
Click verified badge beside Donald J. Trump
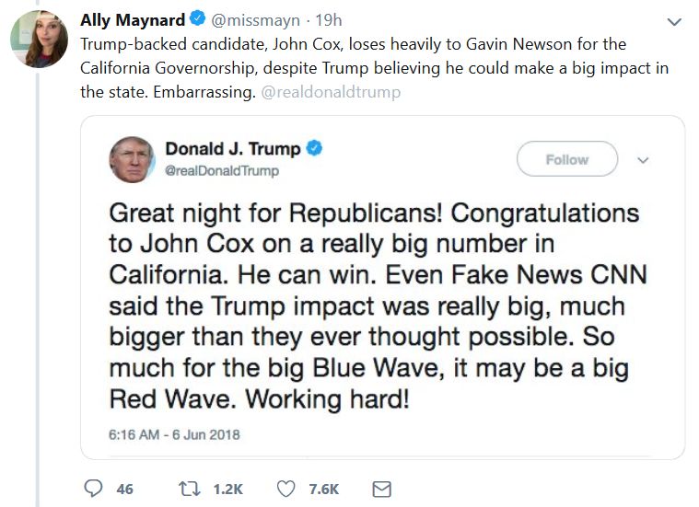[314, 149]
